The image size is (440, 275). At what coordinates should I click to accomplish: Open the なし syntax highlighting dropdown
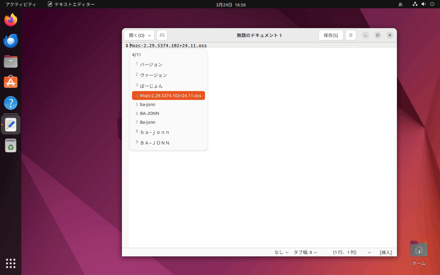(281, 252)
